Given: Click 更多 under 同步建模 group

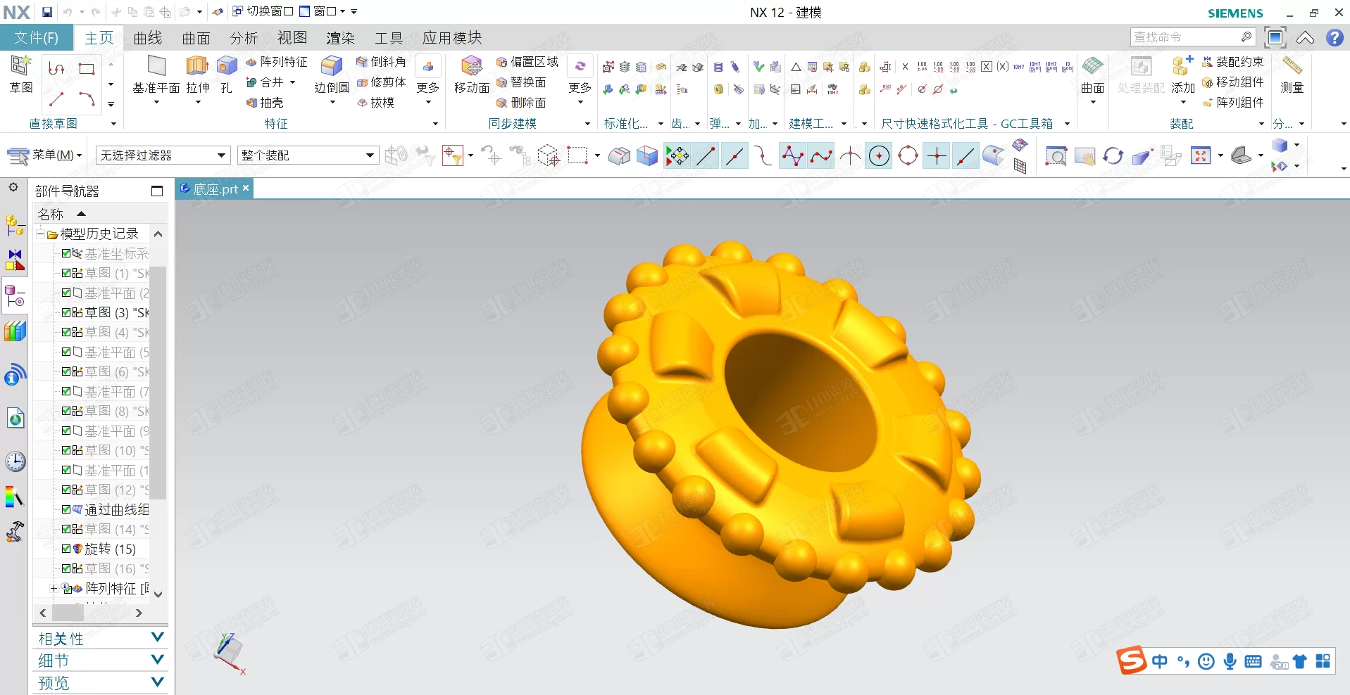Looking at the screenshot, I should 580,79.
